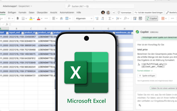
Task: Select column header C
Action: (x=31, y=29)
